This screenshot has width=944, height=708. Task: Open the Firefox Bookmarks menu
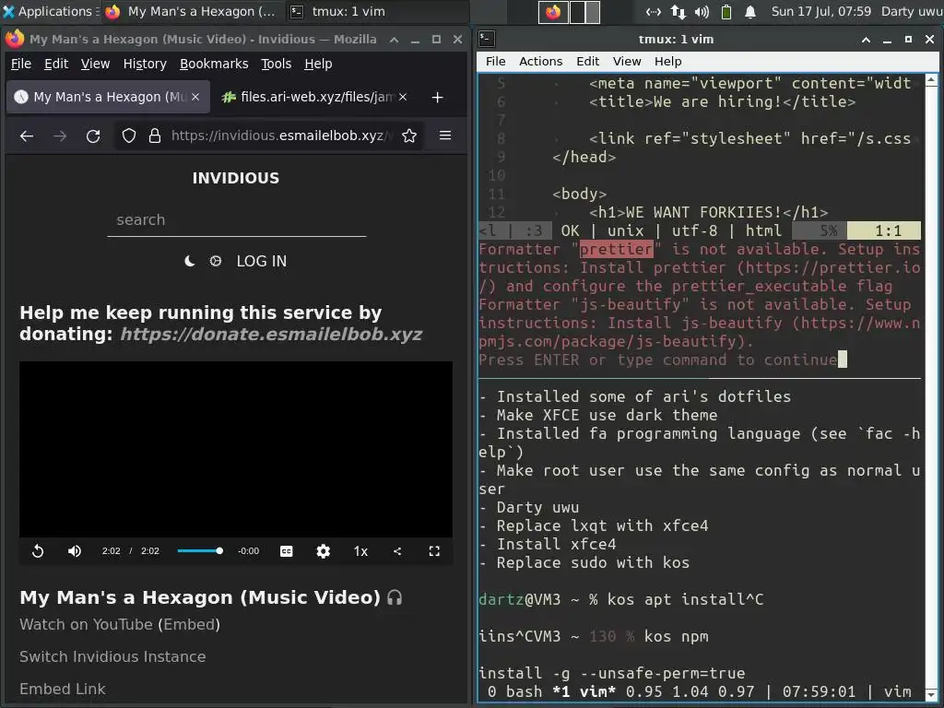[x=214, y=64]
